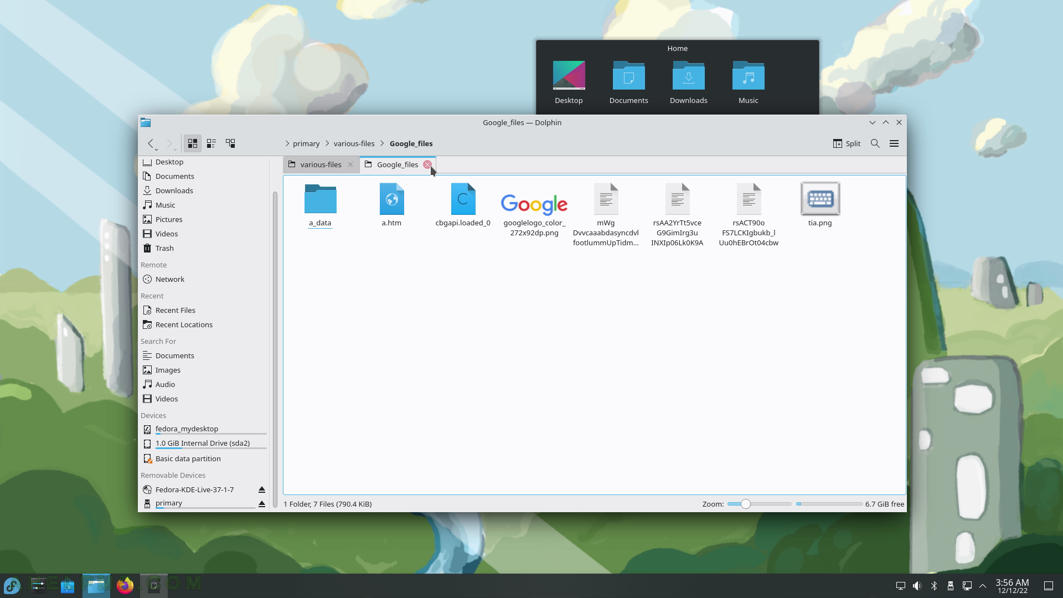Viewport: 1063px width, 598px height.
Task: Open the clock showing 3:56 AM
Action: [x=1012, y=586]
